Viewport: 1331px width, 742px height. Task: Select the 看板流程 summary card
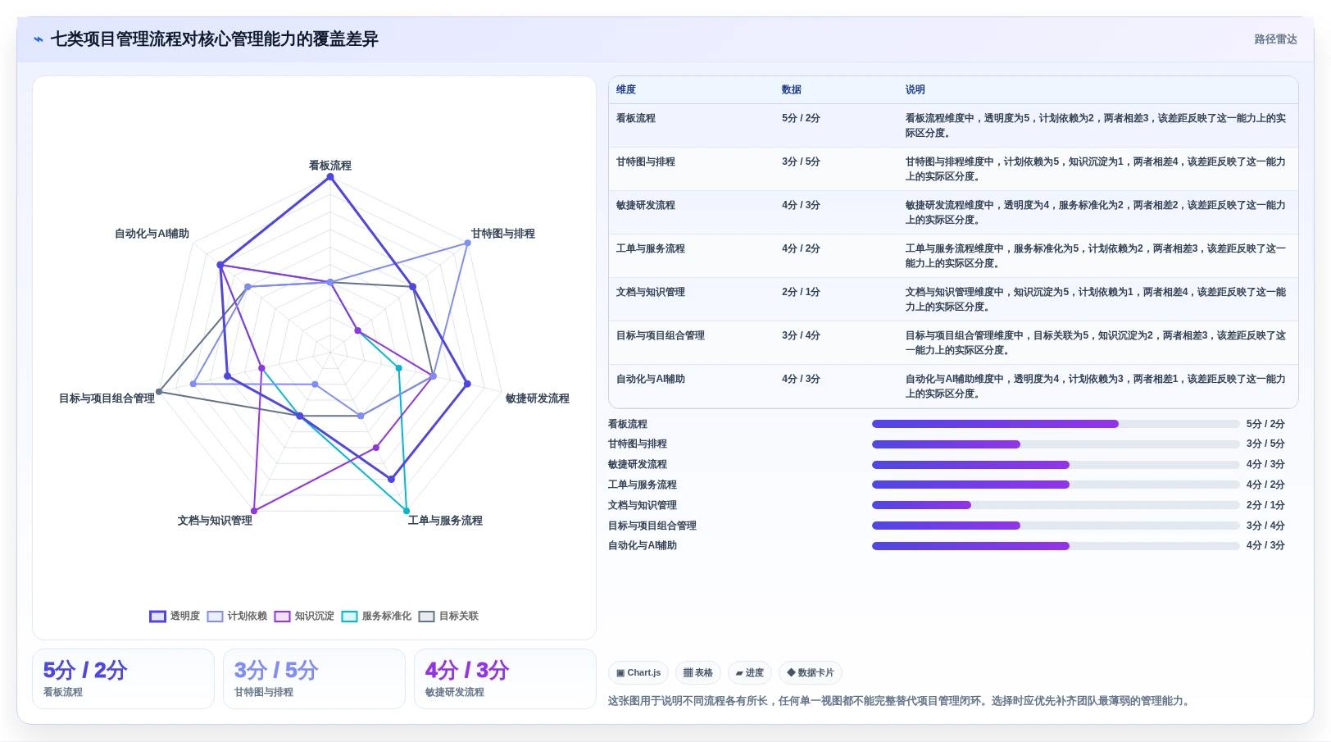pyautogui.click(x=123, y=679)
